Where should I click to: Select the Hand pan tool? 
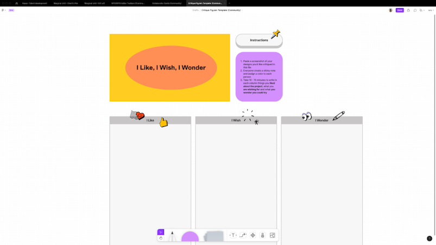point(161,238)
